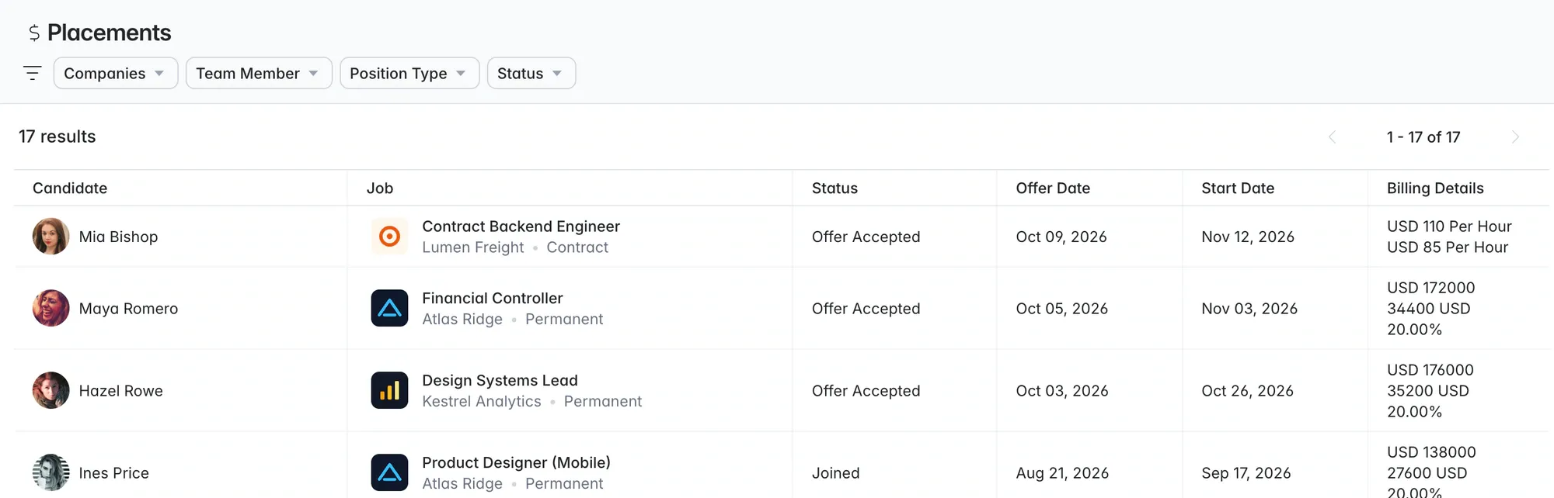Click billing '35200 USD'
The image size is (1554, 498).
[x=1427, y=390]
